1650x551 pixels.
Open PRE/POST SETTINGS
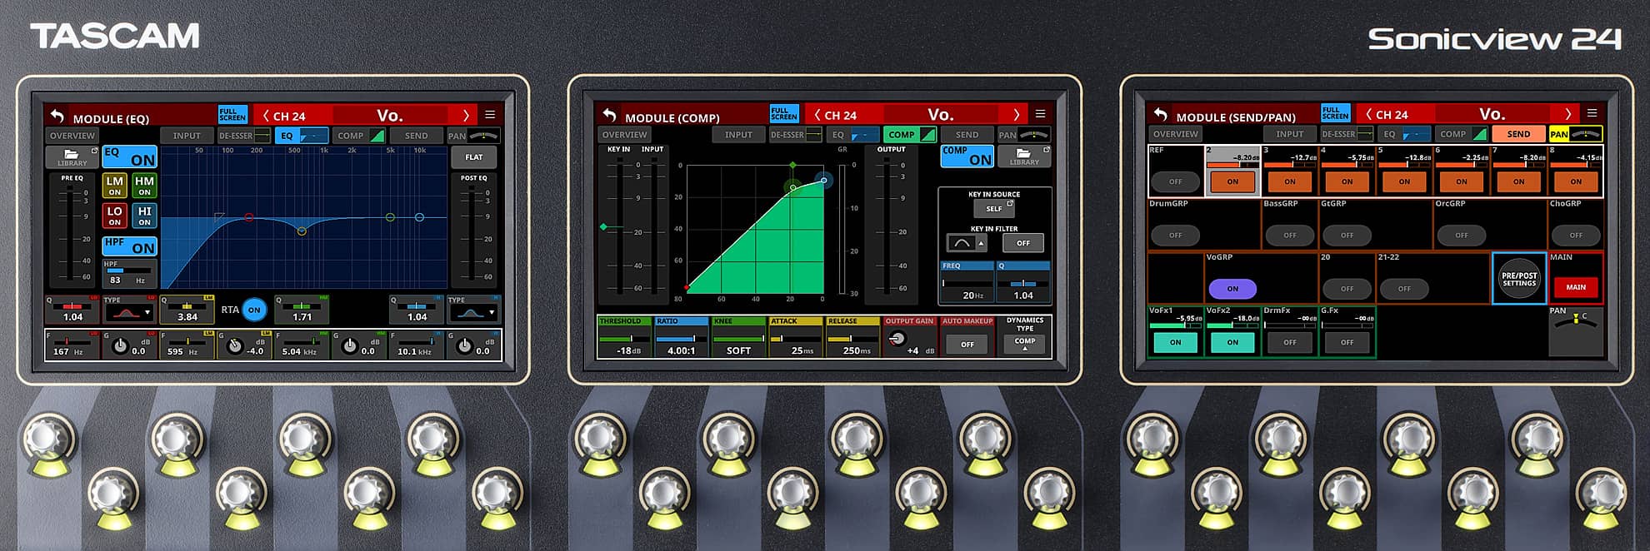(1518, 280)
